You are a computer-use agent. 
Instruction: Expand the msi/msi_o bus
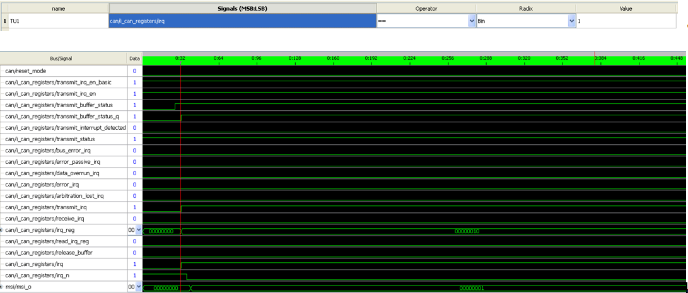coord(2,287)
